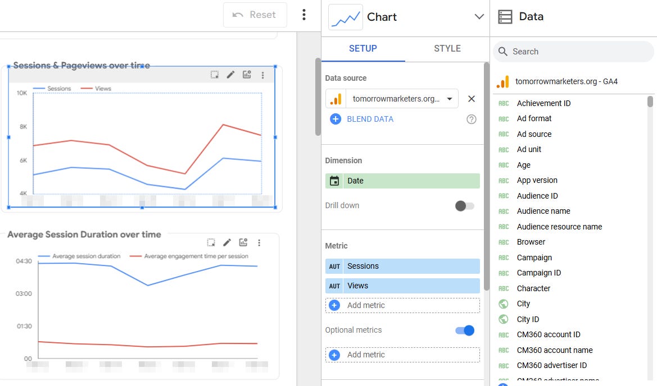Remove the data source with X icon

tap(472, 99)
